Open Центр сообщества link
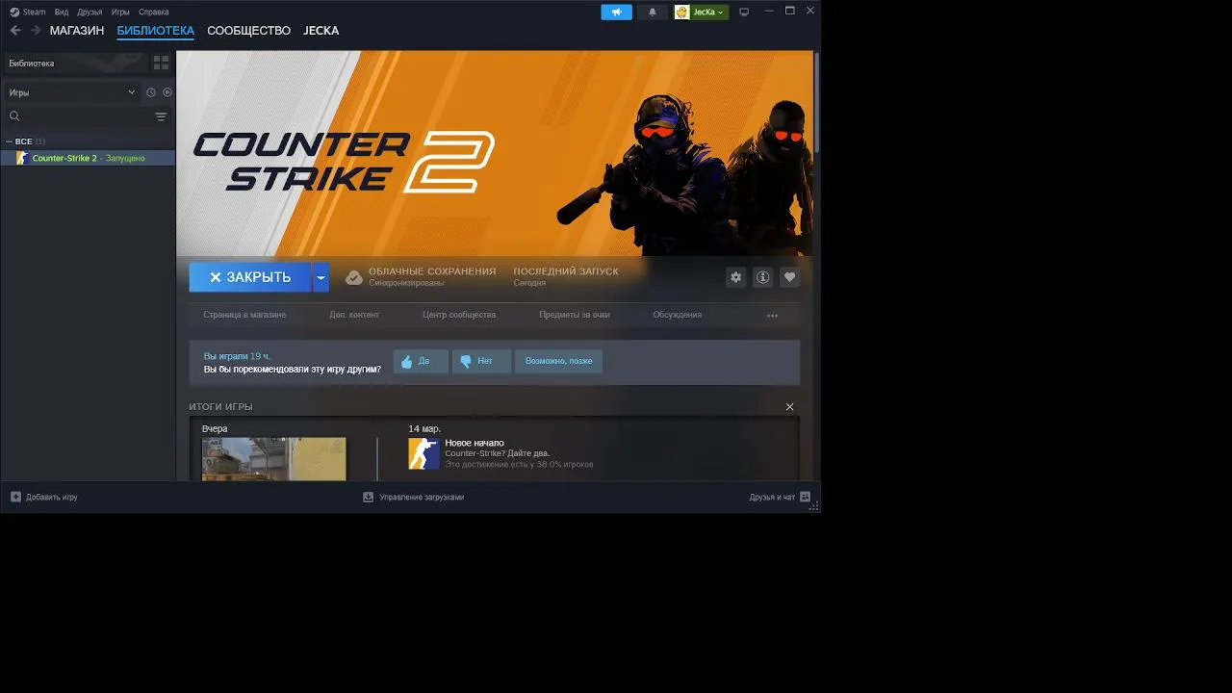The height and width of the screenshot is (693, 1232). click(x=459, y=315)
